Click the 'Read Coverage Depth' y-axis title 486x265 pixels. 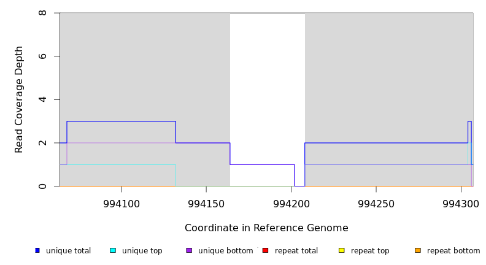(20, 99)
